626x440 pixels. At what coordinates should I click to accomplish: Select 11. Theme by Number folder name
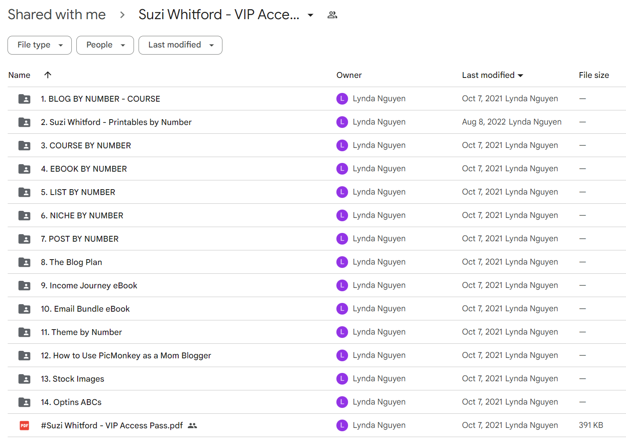81,332
